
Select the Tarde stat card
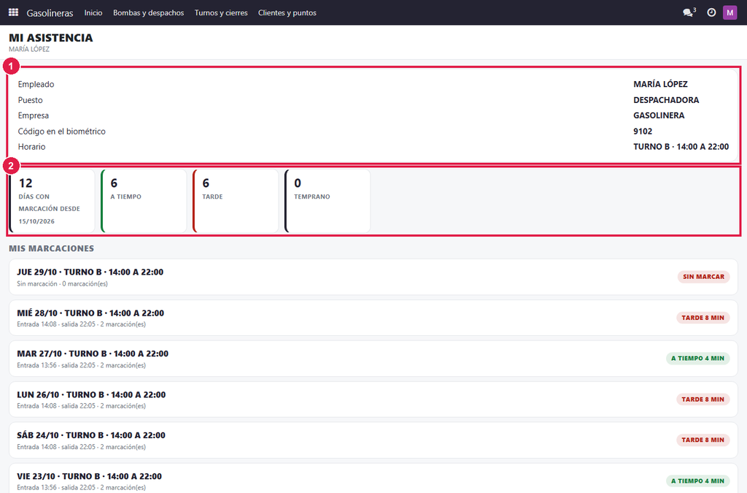click(236, 201)
